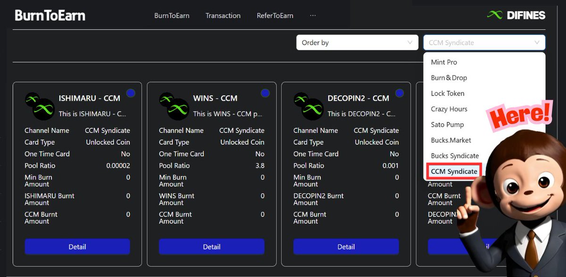This screenshot has width=566, height=277.
Task: Click 'CCM Burnt Amount' label on WINS card
Action: coord(175,218)
